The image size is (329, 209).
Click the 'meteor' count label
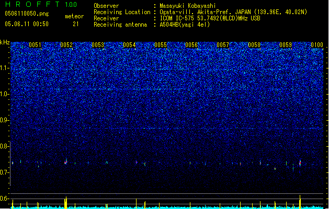74,16
